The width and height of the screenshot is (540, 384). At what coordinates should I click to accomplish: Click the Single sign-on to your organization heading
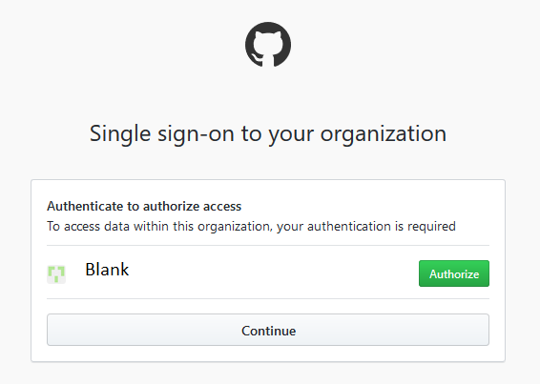coord(268,133)
